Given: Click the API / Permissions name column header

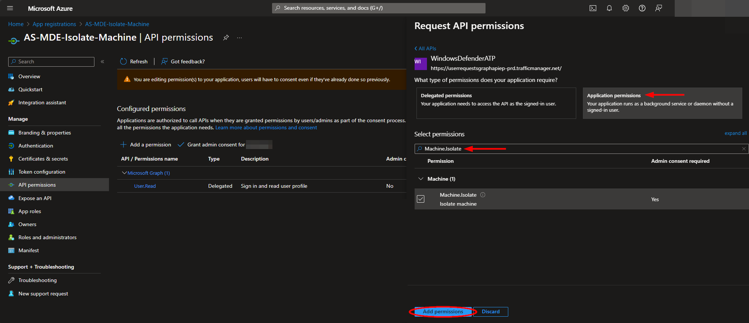Looking at the screenshot, I should (149, 159).
